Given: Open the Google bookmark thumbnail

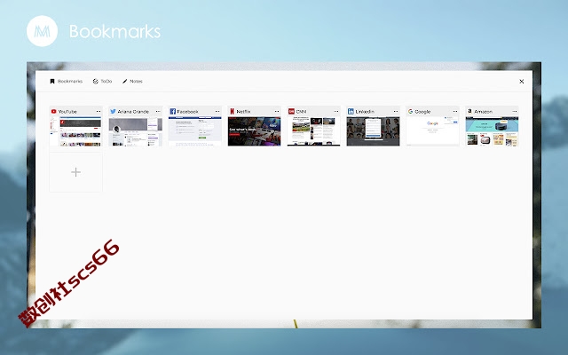Looking at the screenshot, I should pos(432,131).
